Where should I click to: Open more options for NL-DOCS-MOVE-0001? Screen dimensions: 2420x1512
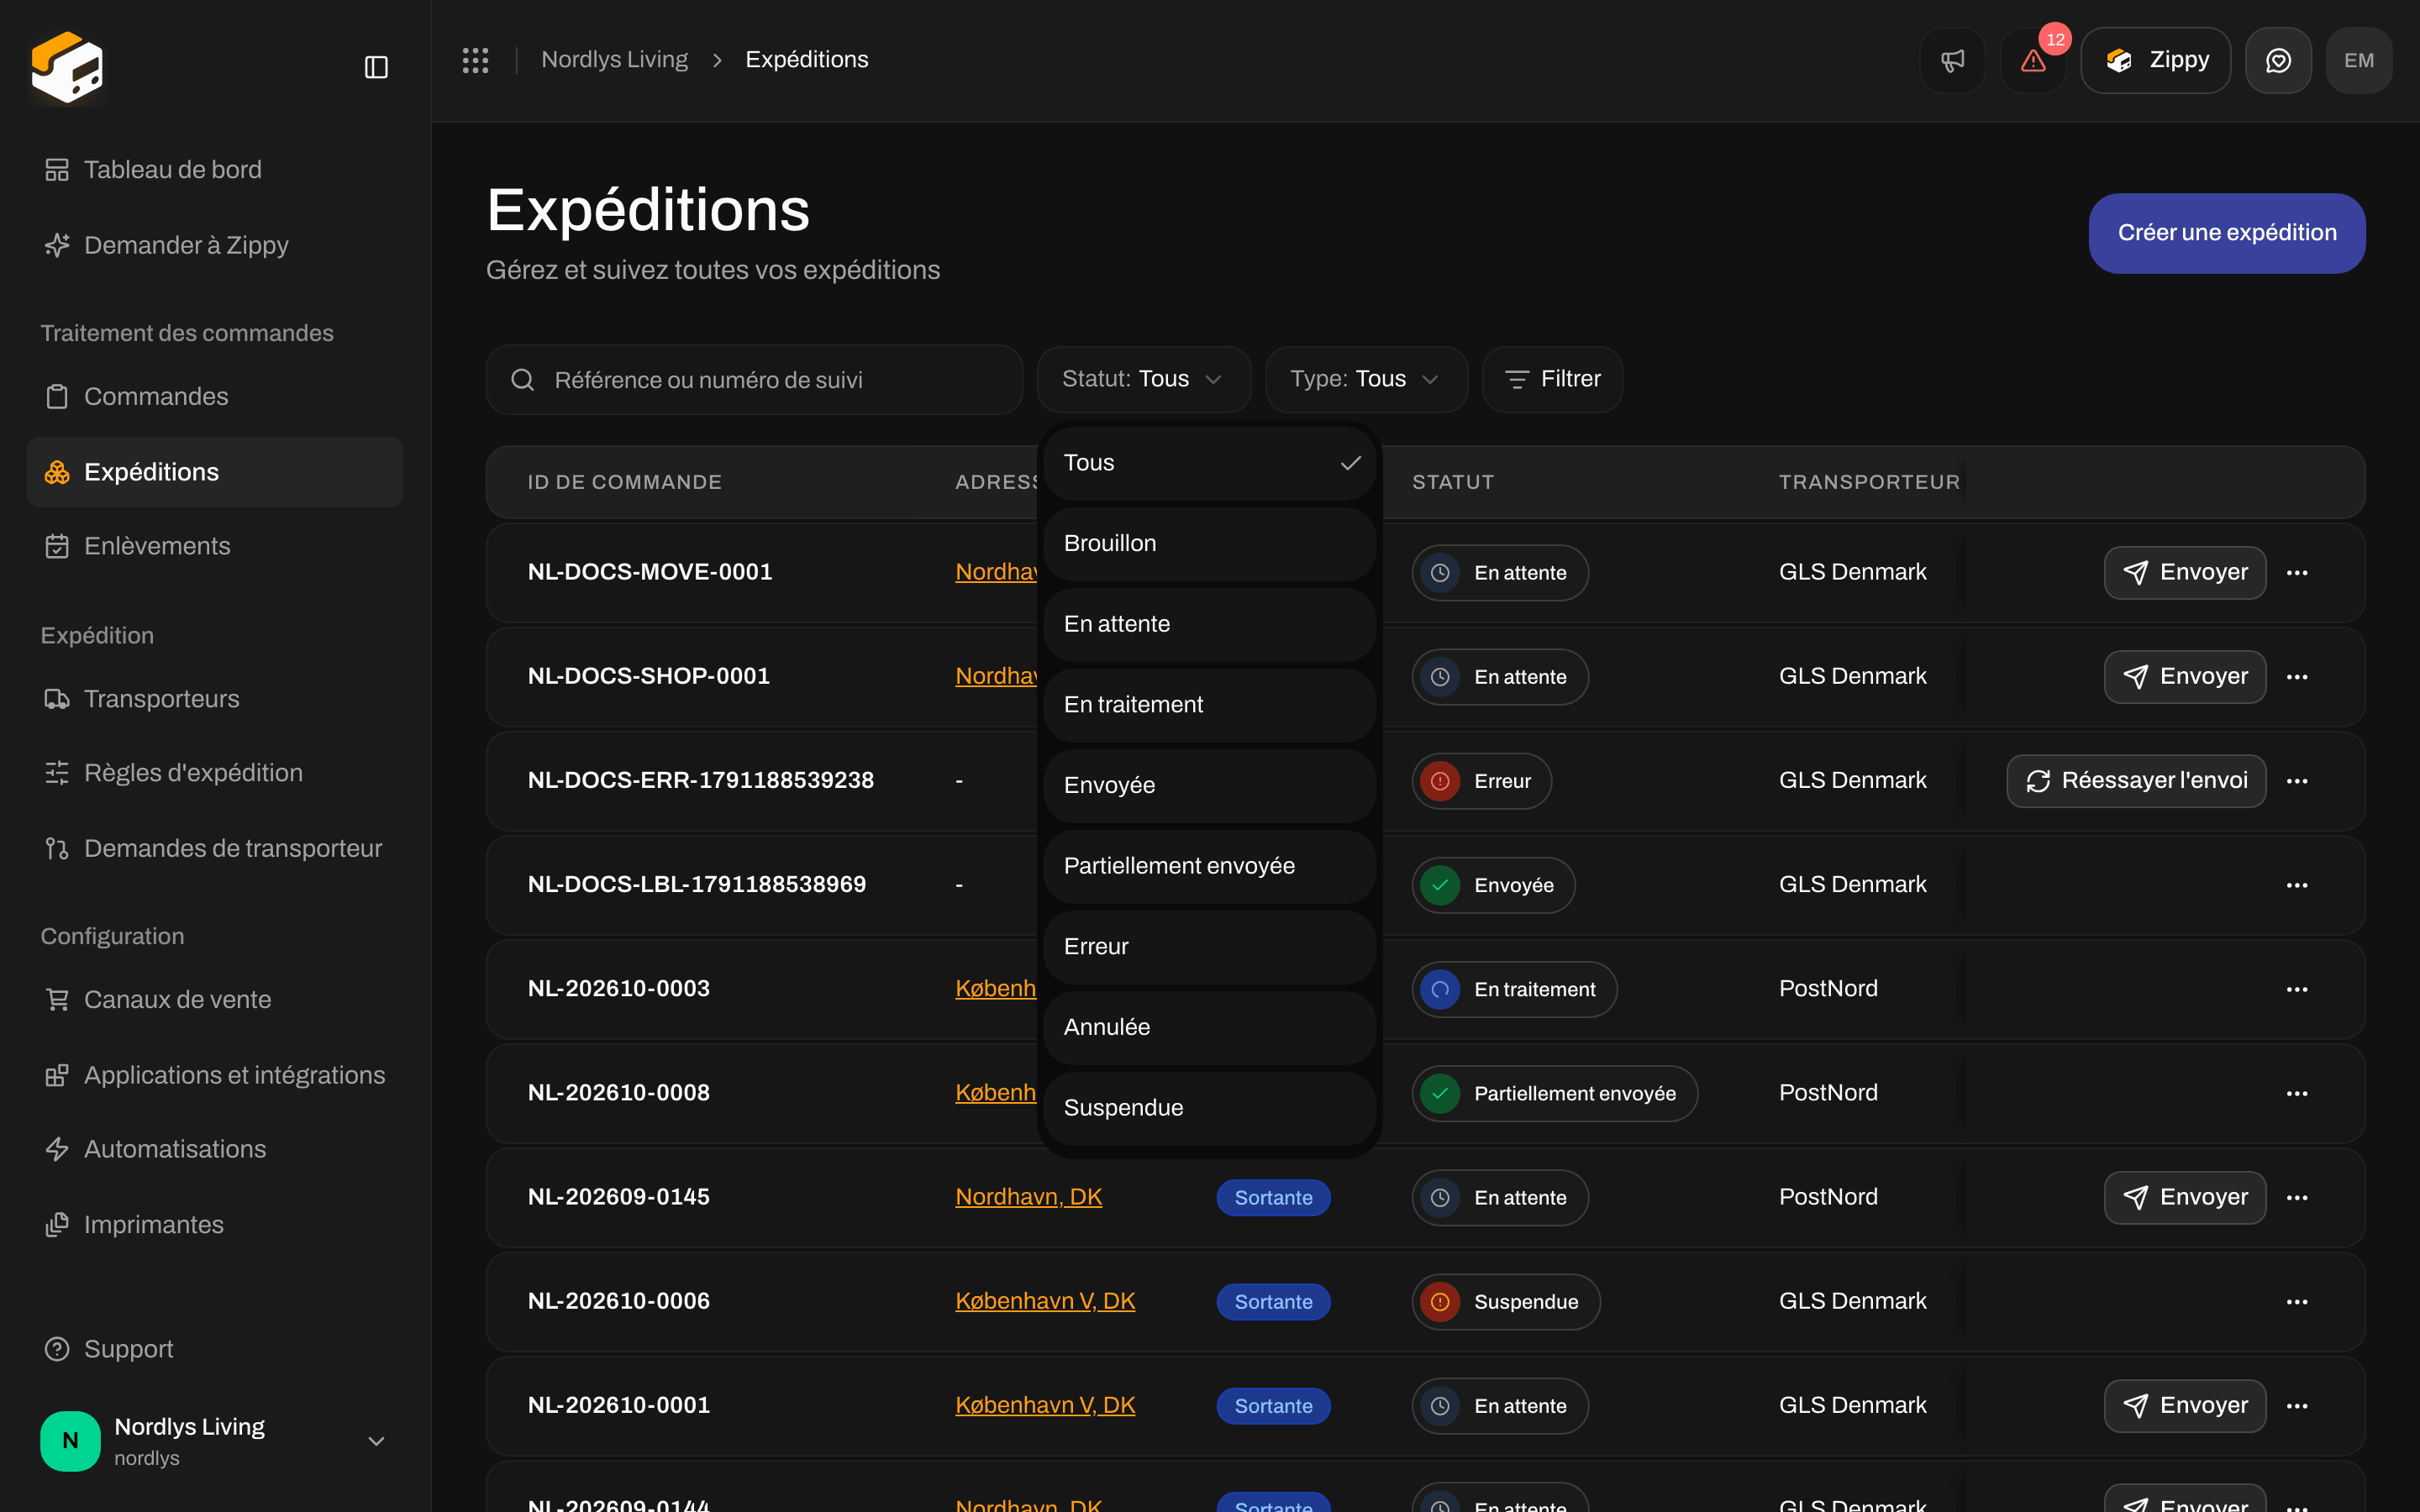(2297, 573)
